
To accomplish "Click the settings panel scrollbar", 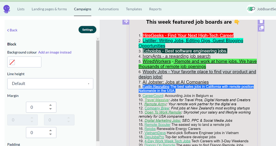I will tap(98, 90).
